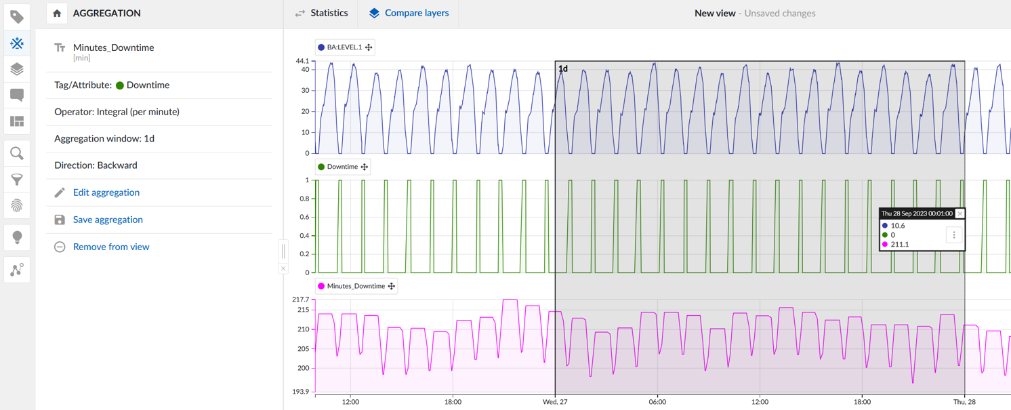Click the Save aggregation link
The width and height of the screenshot is (1011, 410).
(x=108, y=220)
